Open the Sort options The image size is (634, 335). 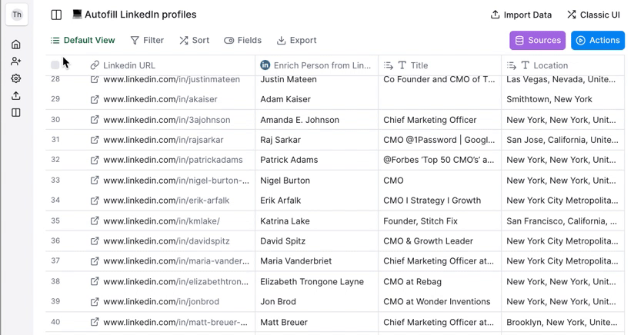(195, 41)
